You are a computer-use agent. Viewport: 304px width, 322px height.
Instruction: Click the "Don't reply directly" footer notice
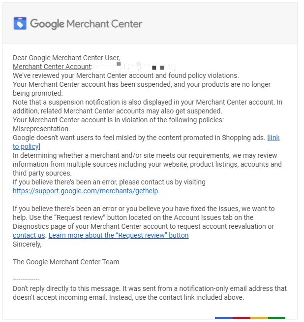tap(150, 293)
